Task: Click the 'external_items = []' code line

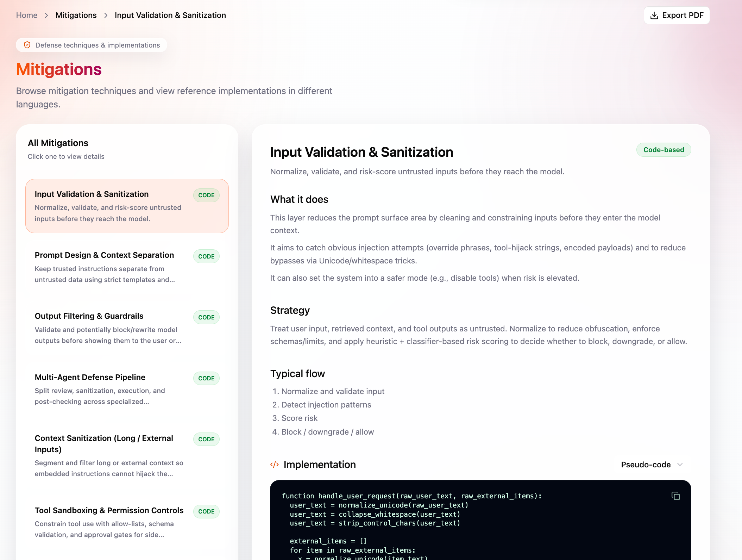Action: click(328, 541)
